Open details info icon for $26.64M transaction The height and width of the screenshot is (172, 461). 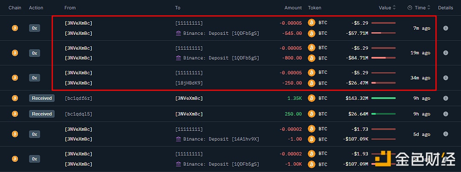pyautogui.click(x=445, y=114)
